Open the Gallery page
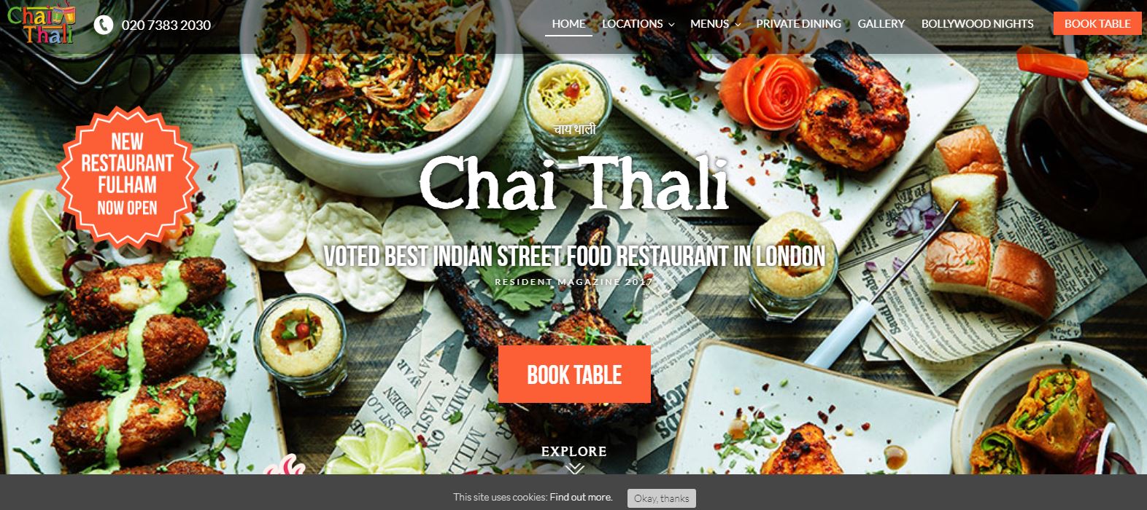The height and width of the screenshot is (510, 1147). [x=881, y=23]
